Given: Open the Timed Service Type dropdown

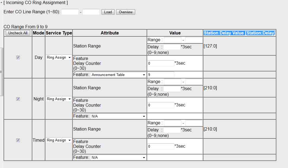Looking at the screenshot, I should pyautogui.click(x=59, y=140).
